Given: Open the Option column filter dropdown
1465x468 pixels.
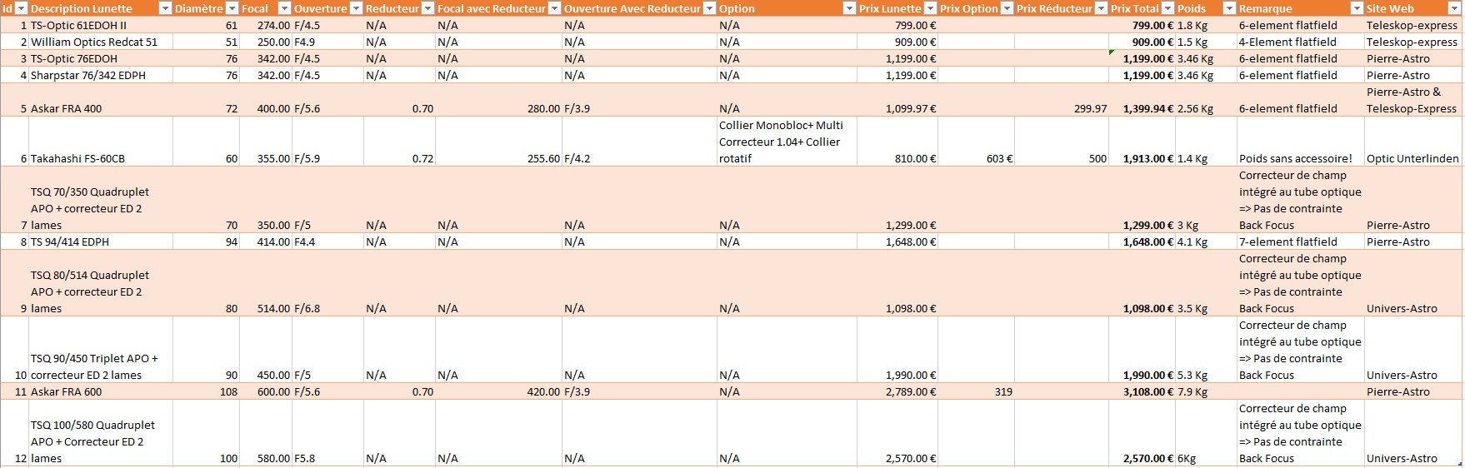Looking at the screenshot, I should point(849,8).
